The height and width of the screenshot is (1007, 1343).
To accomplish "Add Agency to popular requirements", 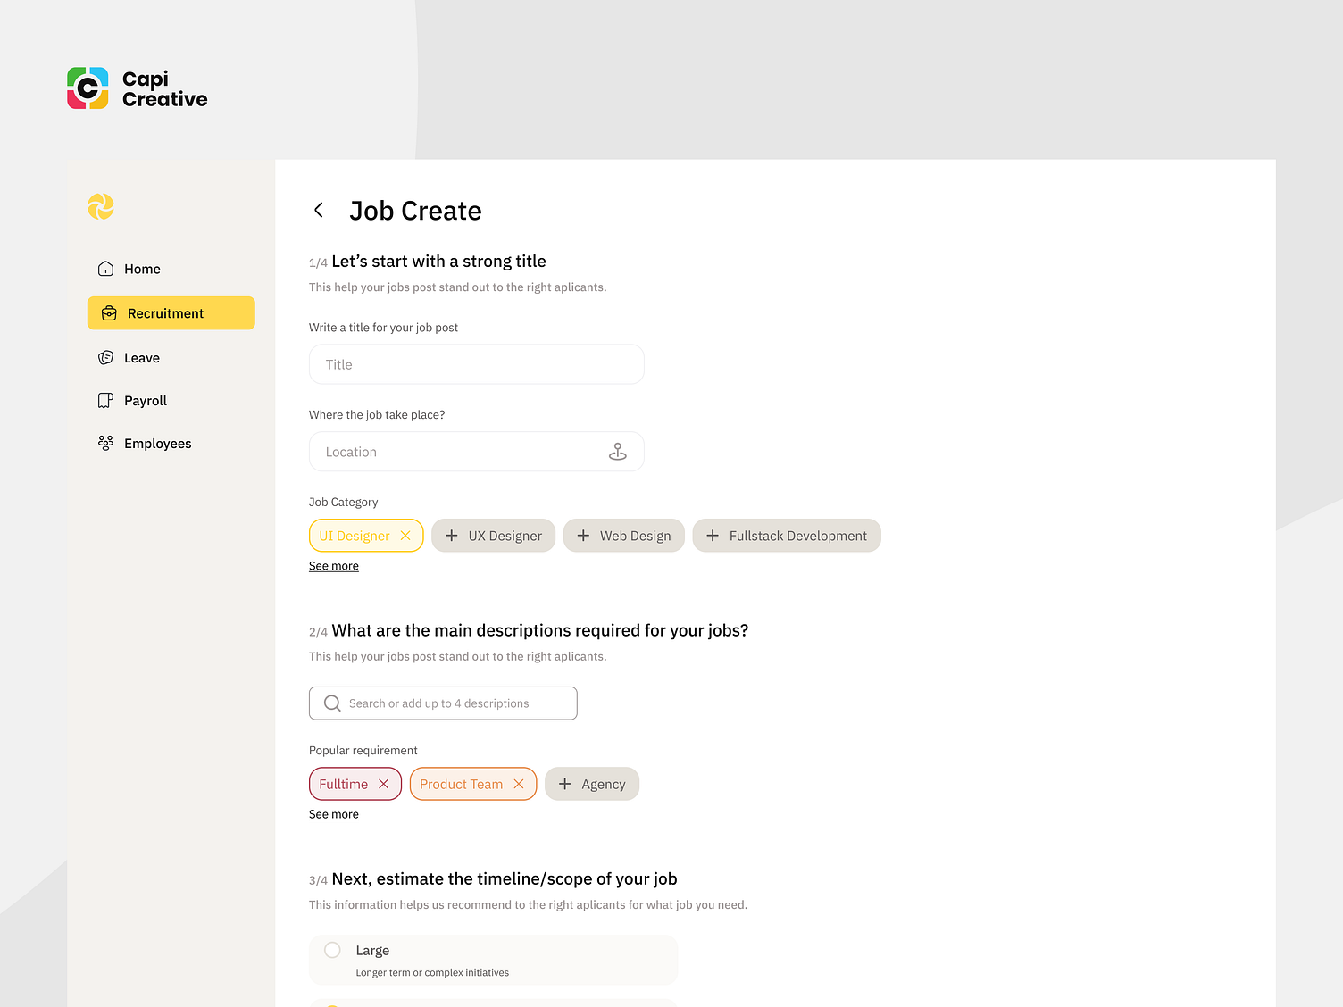I will click(x=591, y=783).
